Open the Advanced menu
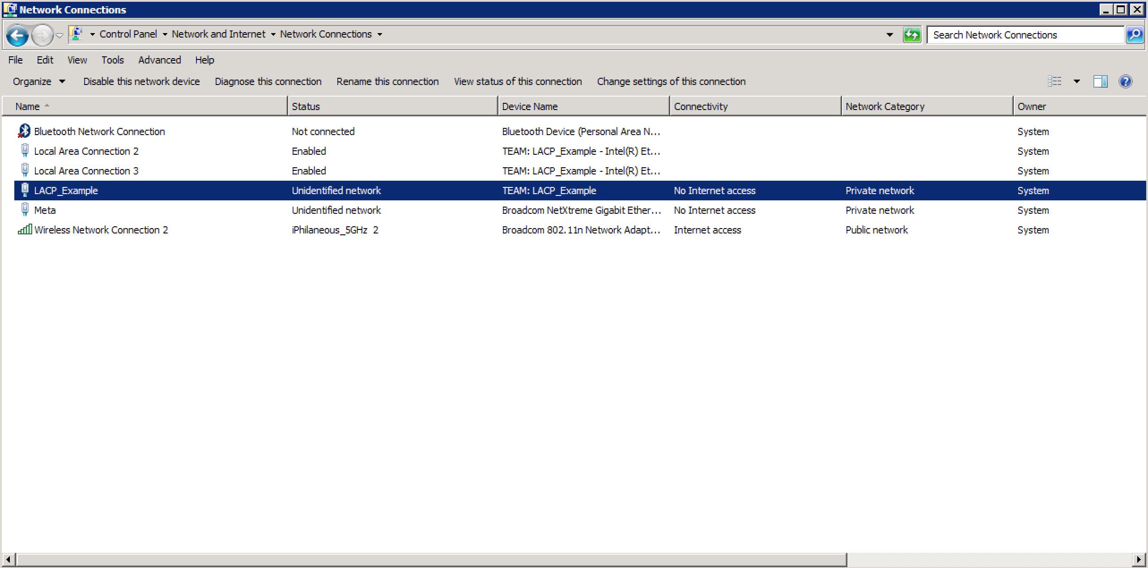1148x568 pixels. (159, 60)
